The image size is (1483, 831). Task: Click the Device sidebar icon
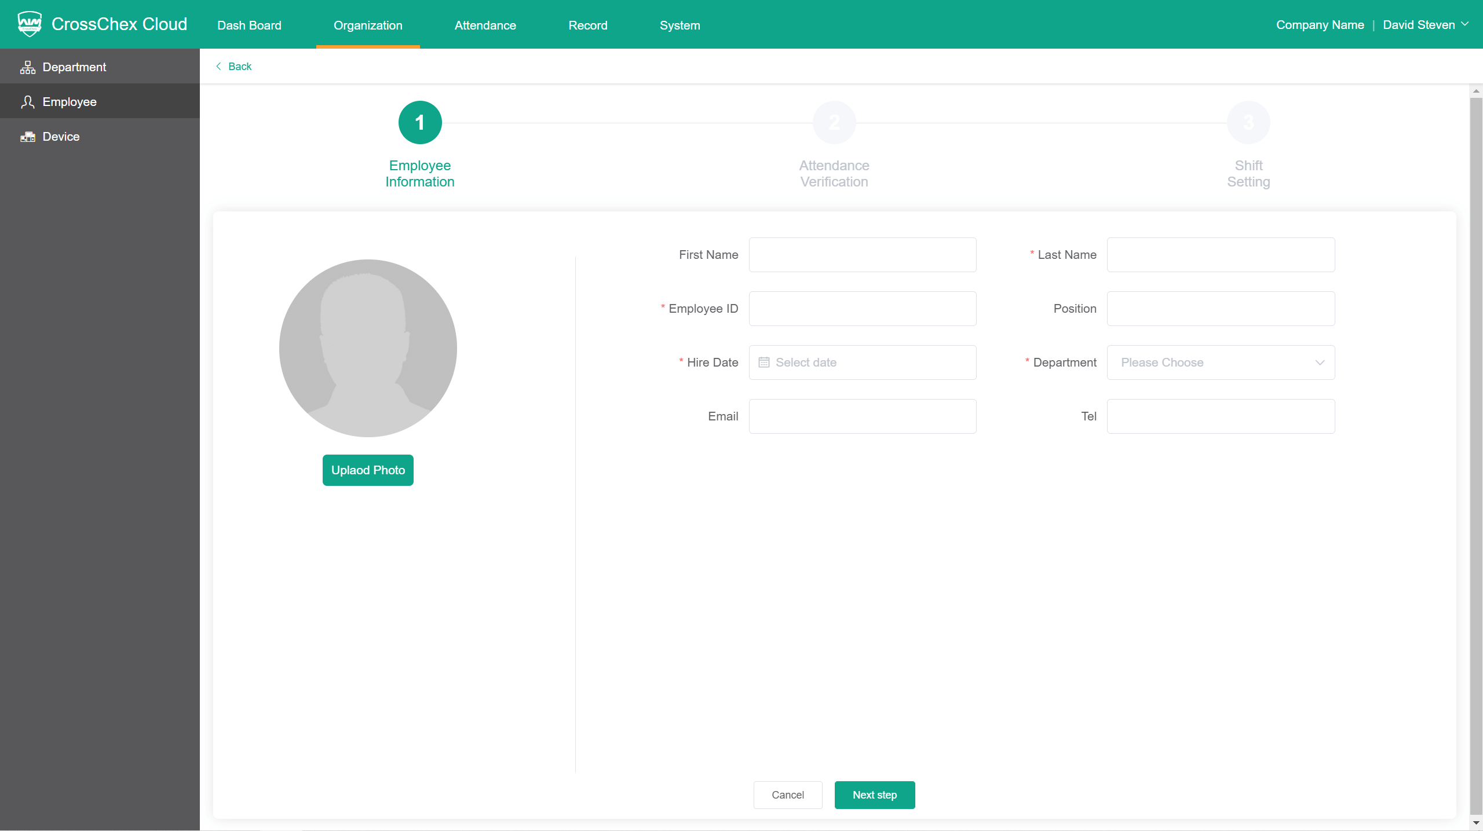(x=27, y=137)
